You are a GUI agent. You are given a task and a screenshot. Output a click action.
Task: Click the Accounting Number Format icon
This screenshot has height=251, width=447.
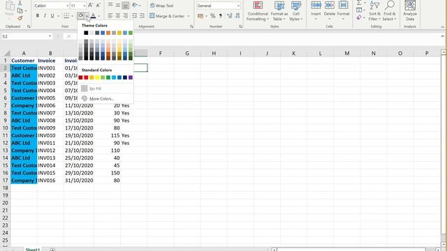tap(200, 16)
